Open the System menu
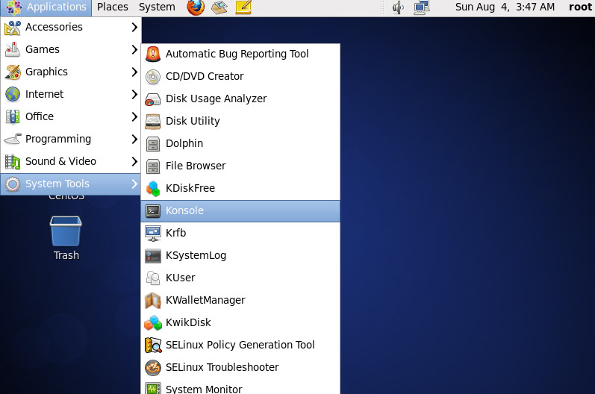The width and height of the screenshot is (595, 394). click(x=157, y=7)
